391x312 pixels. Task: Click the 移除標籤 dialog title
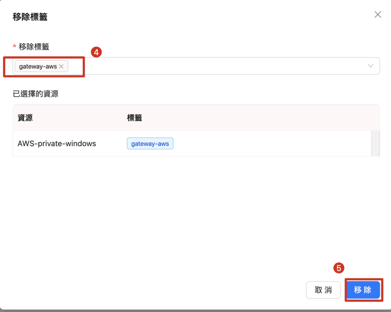tap(30, 17)
